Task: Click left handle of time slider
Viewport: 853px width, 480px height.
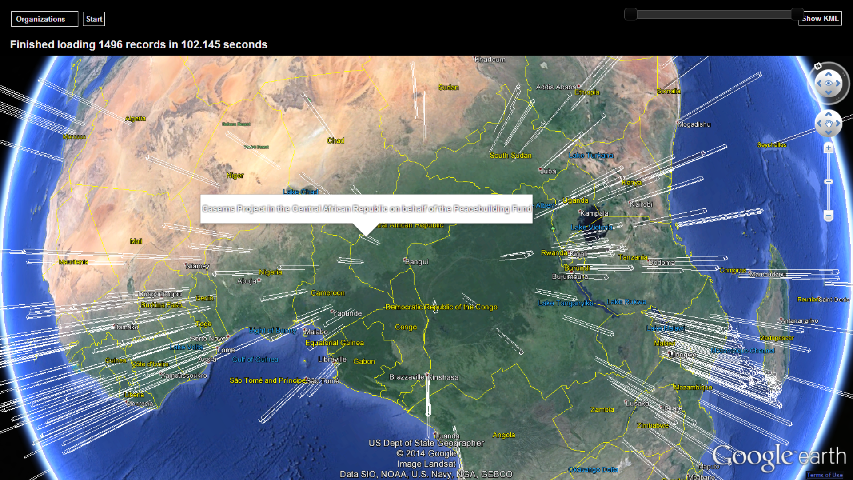Action: click(x=630, y=14)
